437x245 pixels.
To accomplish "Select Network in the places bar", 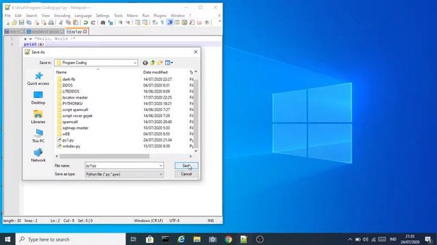I will click(38, 155).
